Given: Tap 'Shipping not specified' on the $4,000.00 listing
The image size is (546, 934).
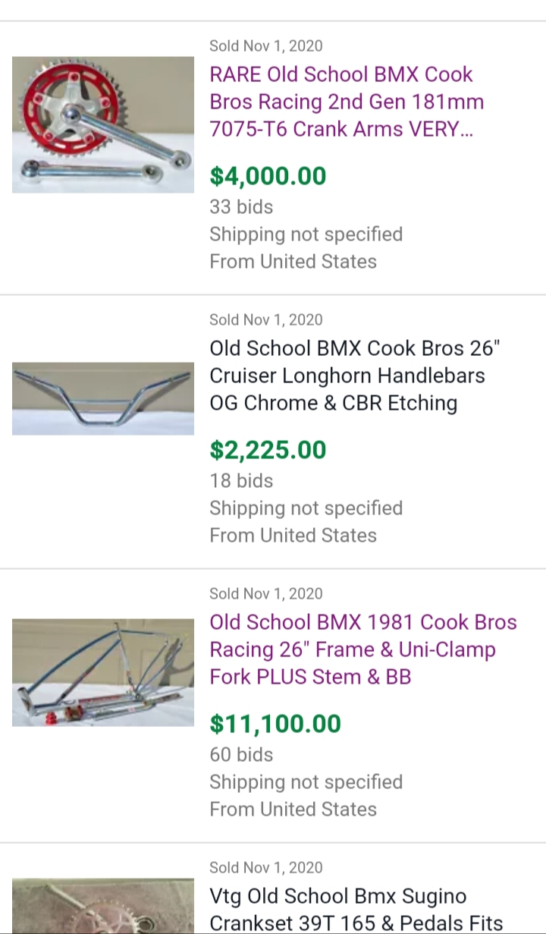Looking at the screenshot, I should (306, 234).
